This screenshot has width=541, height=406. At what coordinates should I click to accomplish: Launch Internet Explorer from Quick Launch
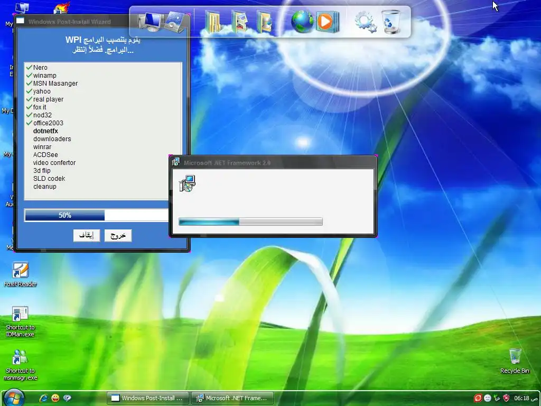pos(43,398)
